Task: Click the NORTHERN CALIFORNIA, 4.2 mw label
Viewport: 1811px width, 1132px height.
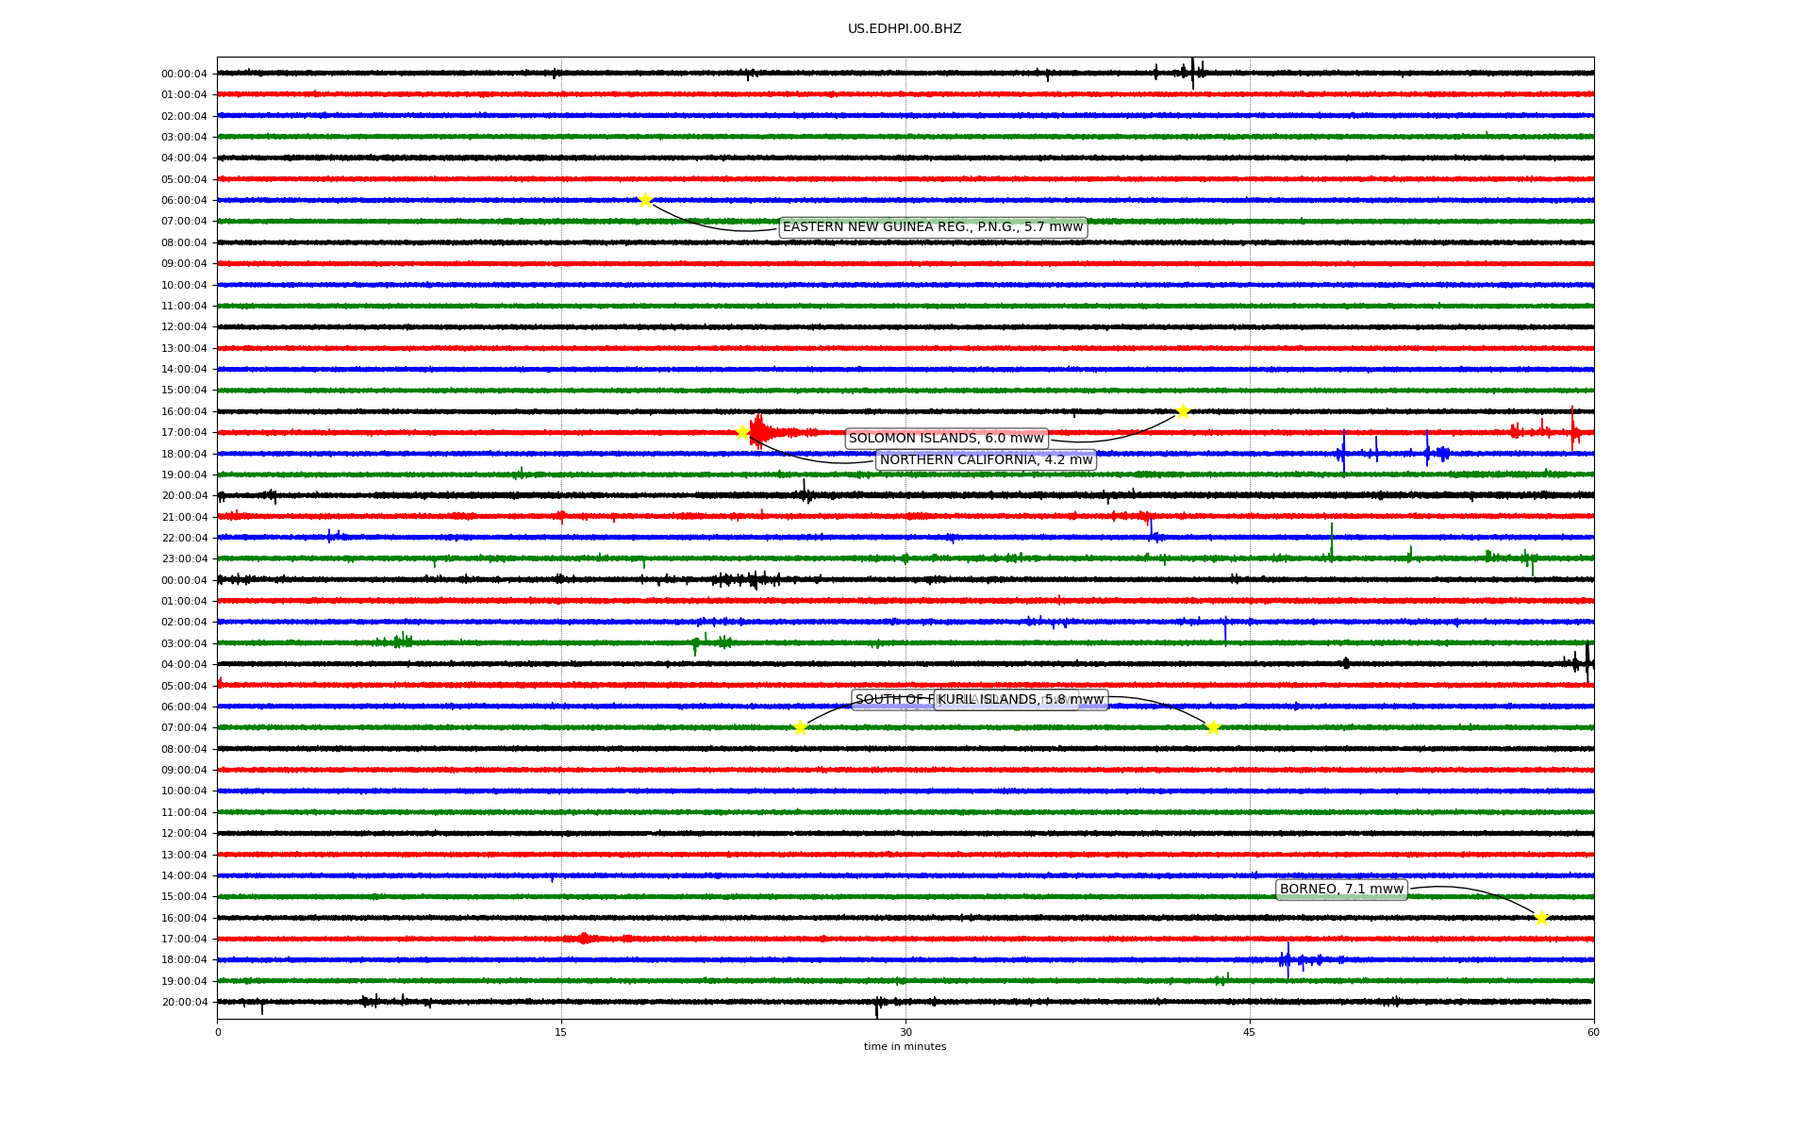Action: coord(986,460)
